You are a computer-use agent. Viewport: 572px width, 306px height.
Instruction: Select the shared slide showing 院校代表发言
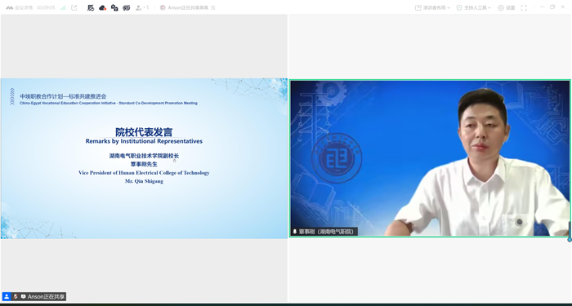(144, 158)
